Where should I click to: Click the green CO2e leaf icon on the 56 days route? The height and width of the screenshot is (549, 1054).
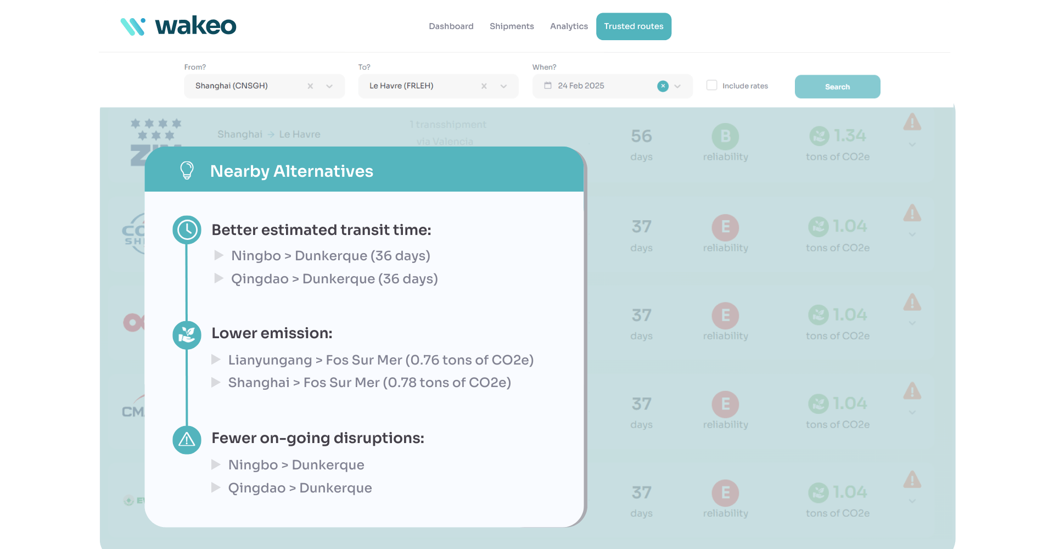818,136
